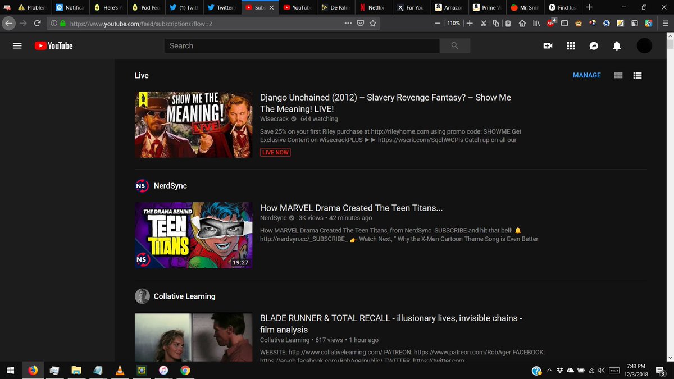Open the volume speaker tray icon
The width and height of the screenshot is (674, 379).
602,370
